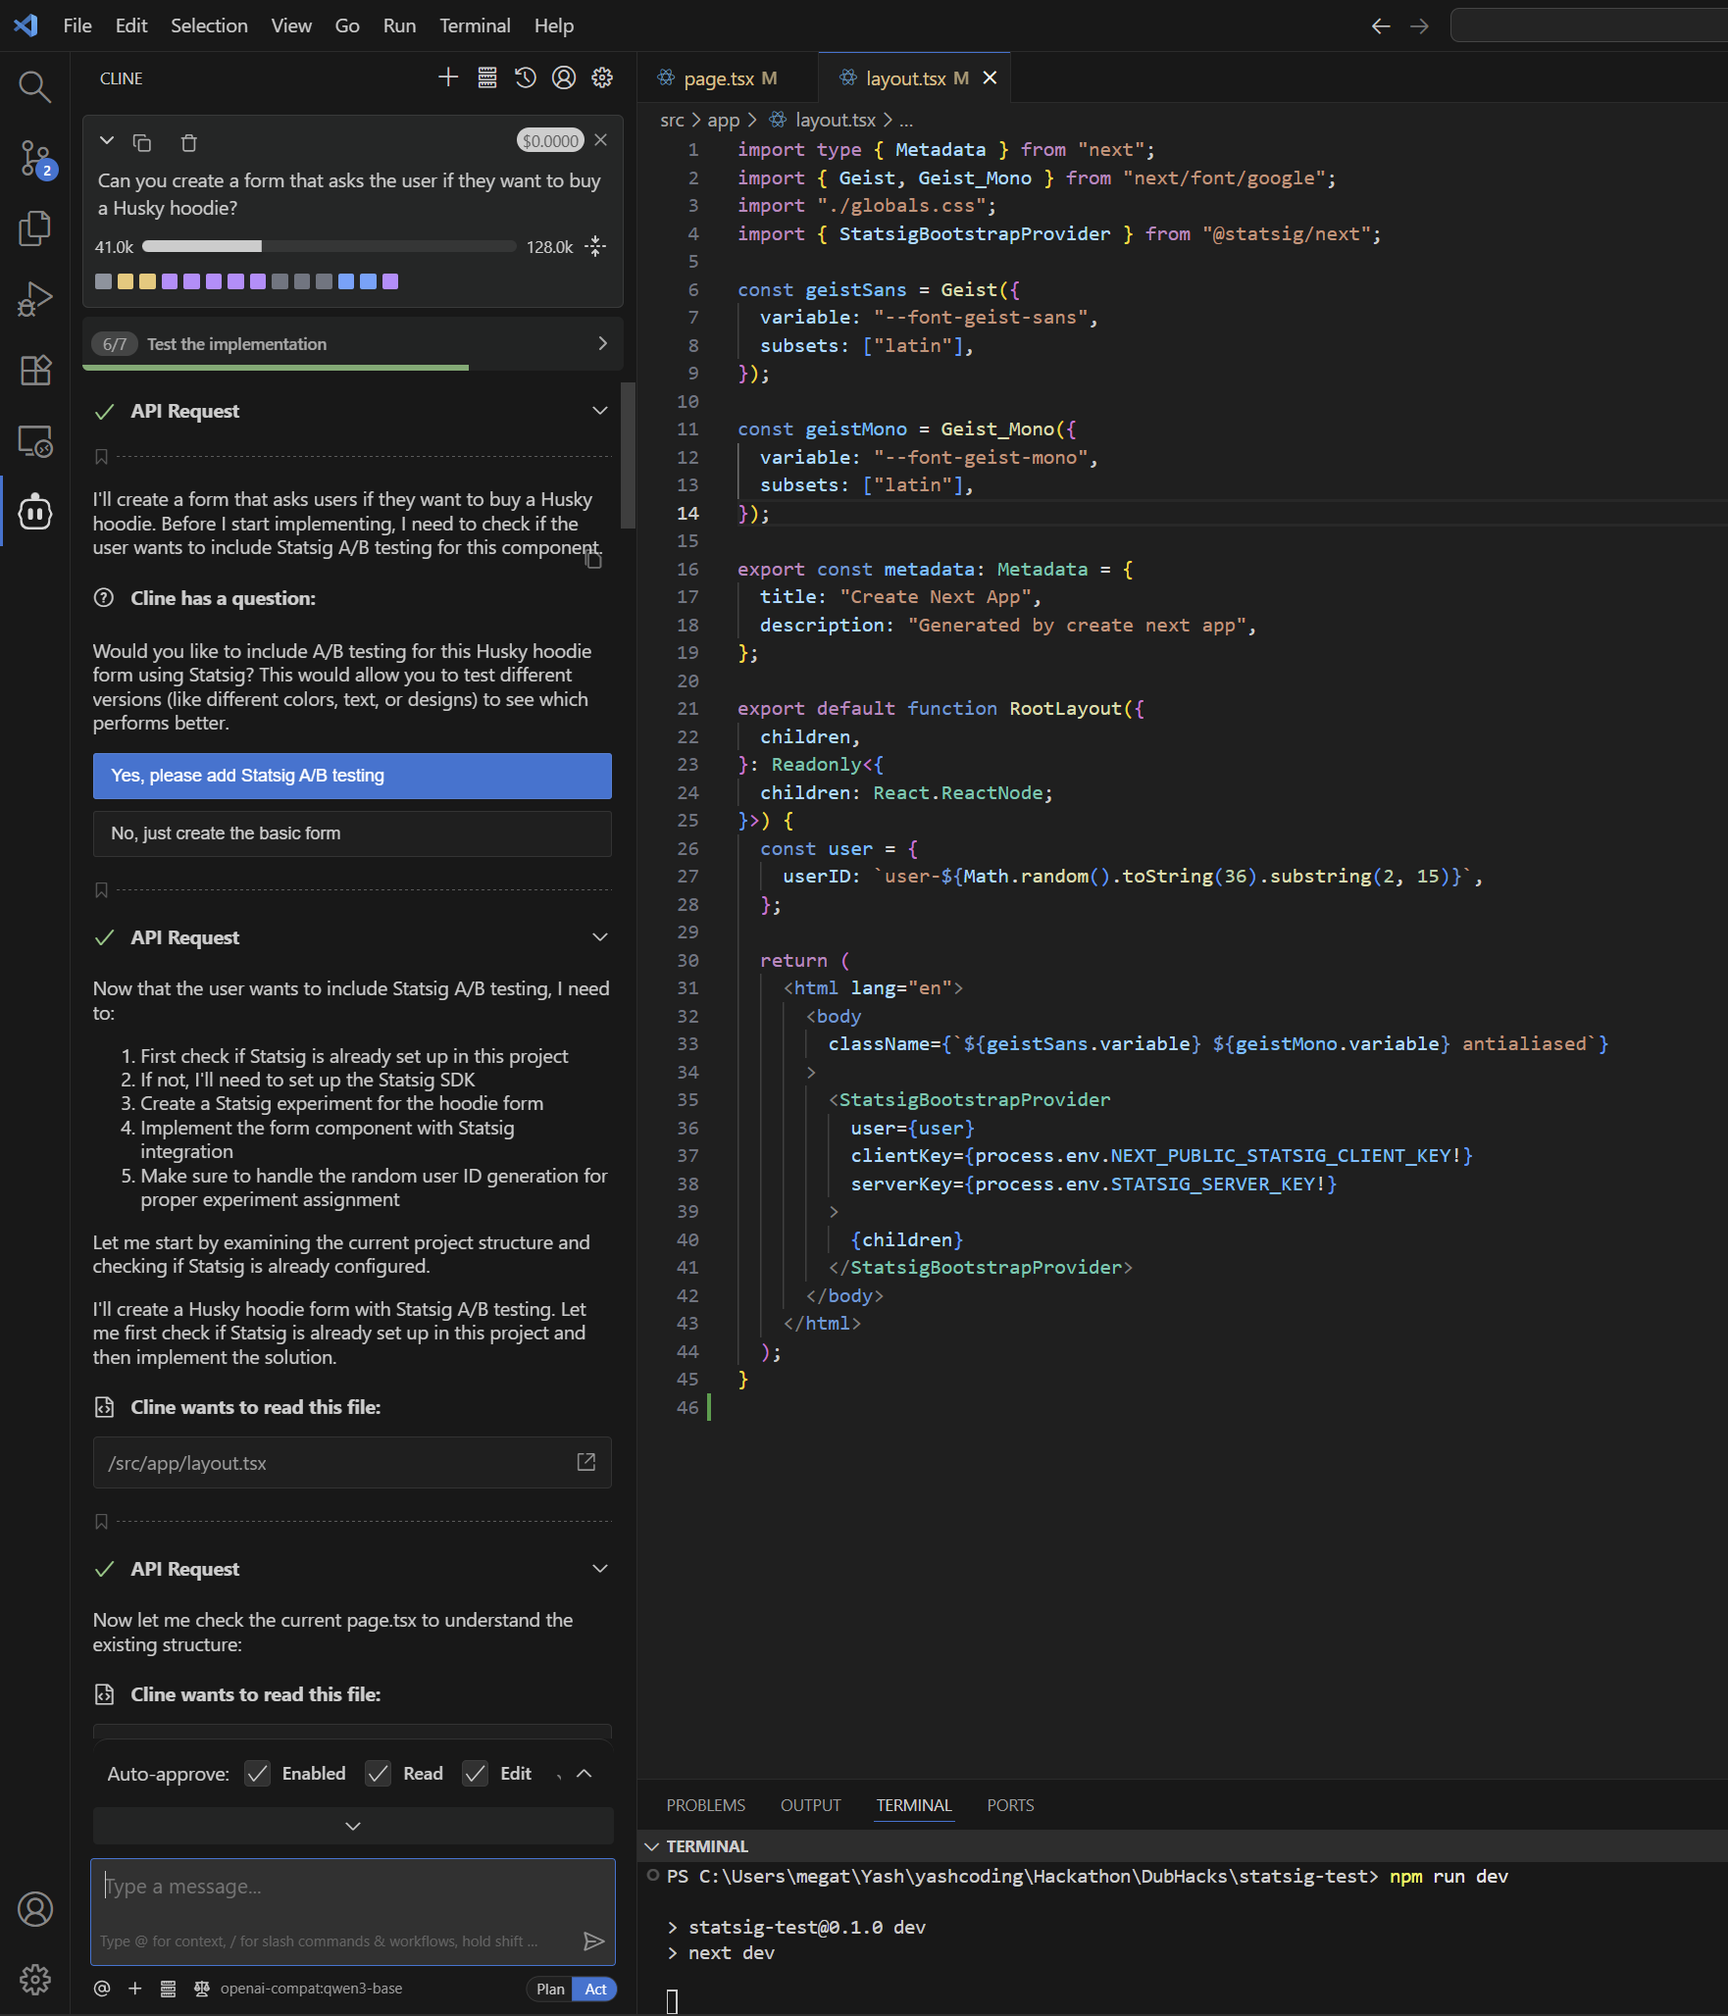This screenshot has height=2016, width=1728.
Task: Copy the 'I'll create a form' message
Action: [593, 560]
